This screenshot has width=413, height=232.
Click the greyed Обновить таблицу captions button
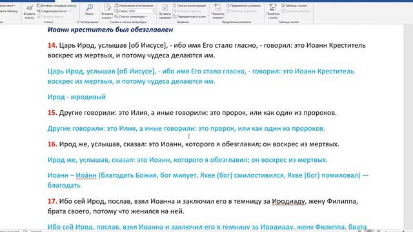[x=187, y=11]
